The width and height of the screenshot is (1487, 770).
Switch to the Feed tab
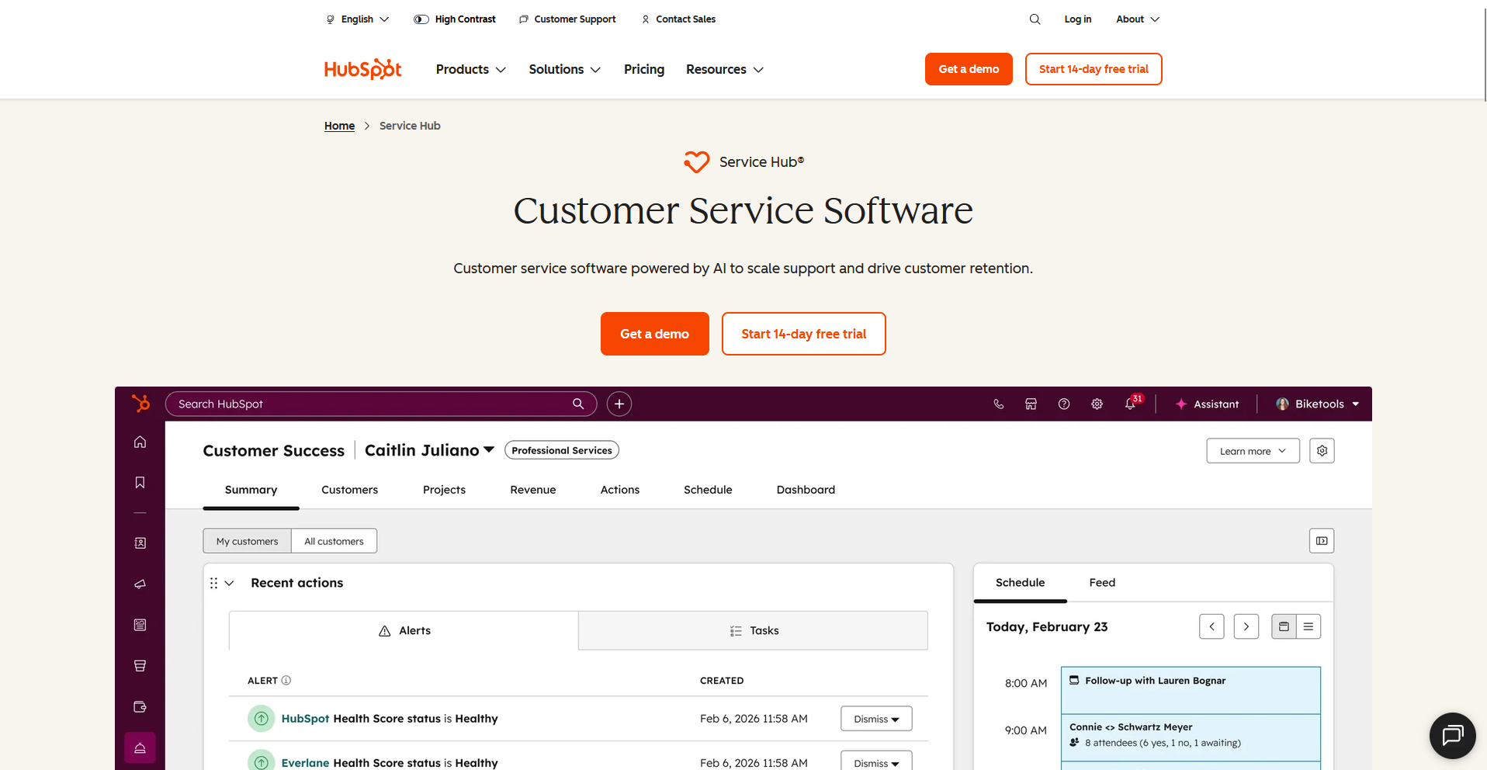[x=1101, y=583]
